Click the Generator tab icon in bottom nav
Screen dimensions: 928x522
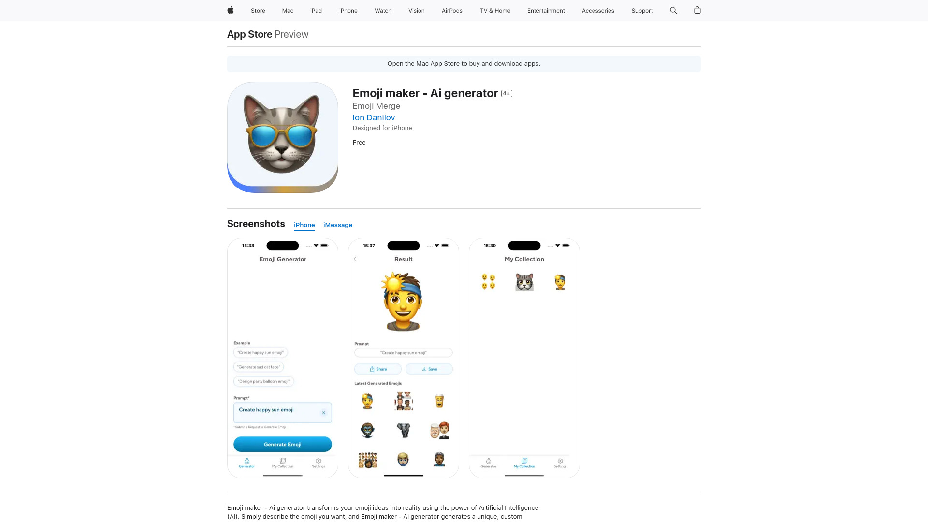click(x=246, y=460)
